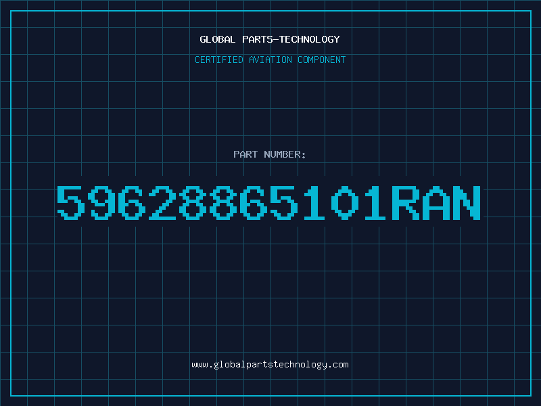The height and width of the screenshot is (406, 541).
Task: Open the www.globalpartstechnology.com link
Action: 270,365
